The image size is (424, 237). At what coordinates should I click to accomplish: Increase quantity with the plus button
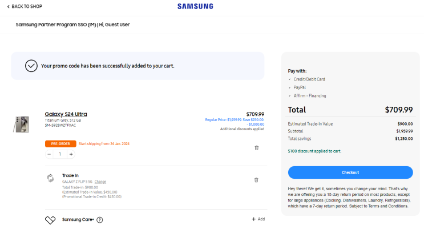pos(71,154)
